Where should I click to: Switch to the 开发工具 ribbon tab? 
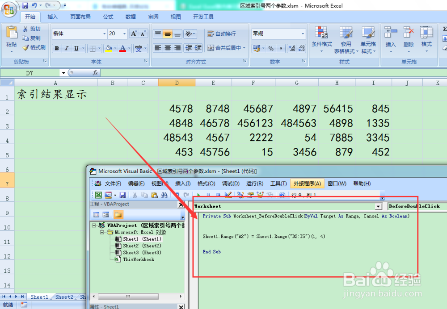[x=203, y=17]
